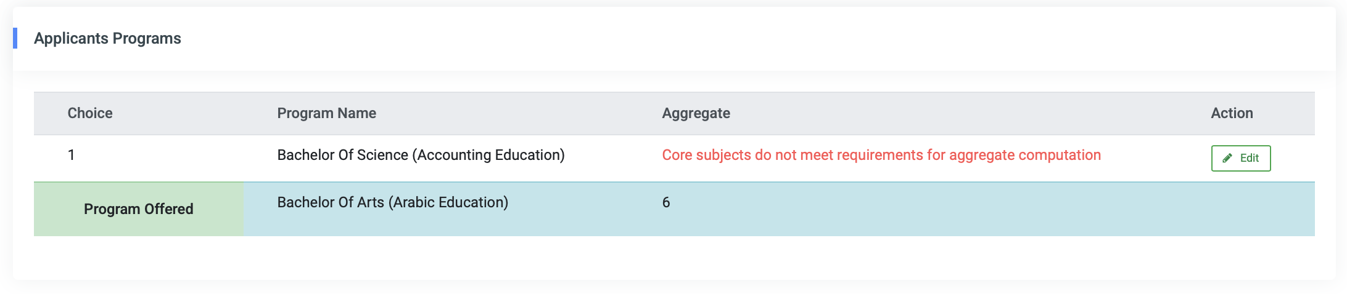1347x294 pixels.
Task: Click the Program Name column header
Action: point(326,113)
